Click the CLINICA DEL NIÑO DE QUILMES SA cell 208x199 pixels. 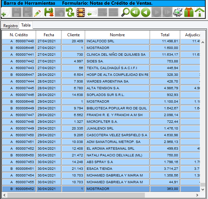(117, 55)
